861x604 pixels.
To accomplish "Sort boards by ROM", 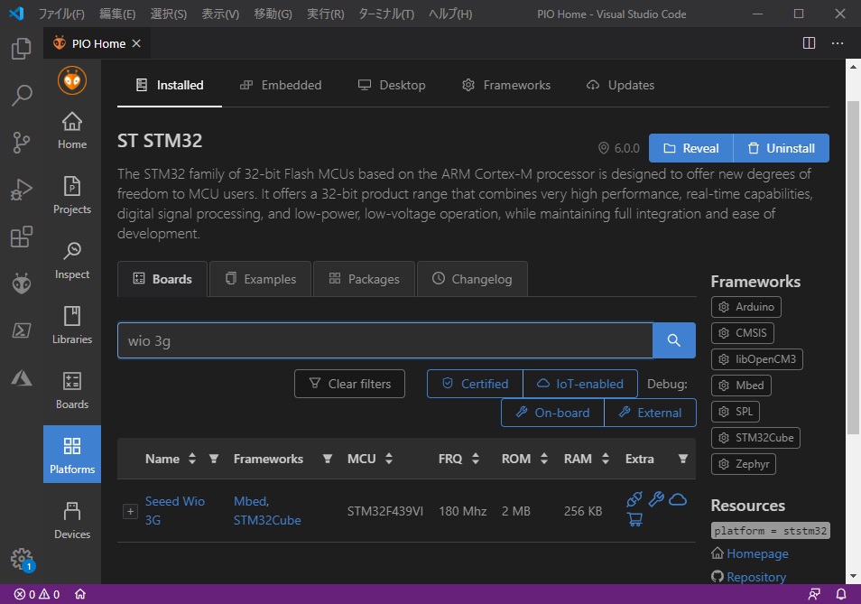I will tap(544, 459).
